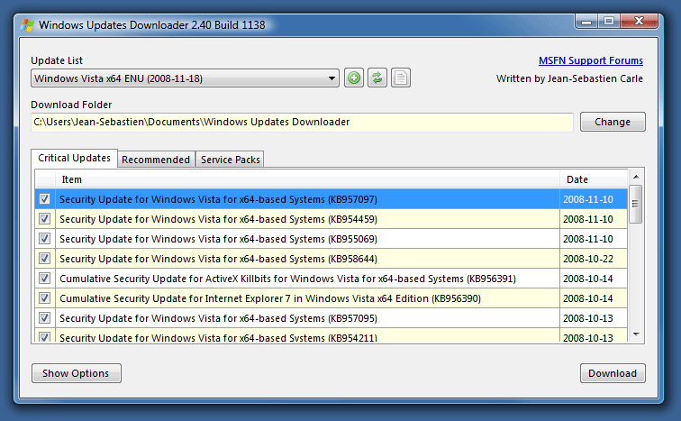Viewport: 681px width, 421px height.
Task: Click the Item column header
Action: pos(306,179)
